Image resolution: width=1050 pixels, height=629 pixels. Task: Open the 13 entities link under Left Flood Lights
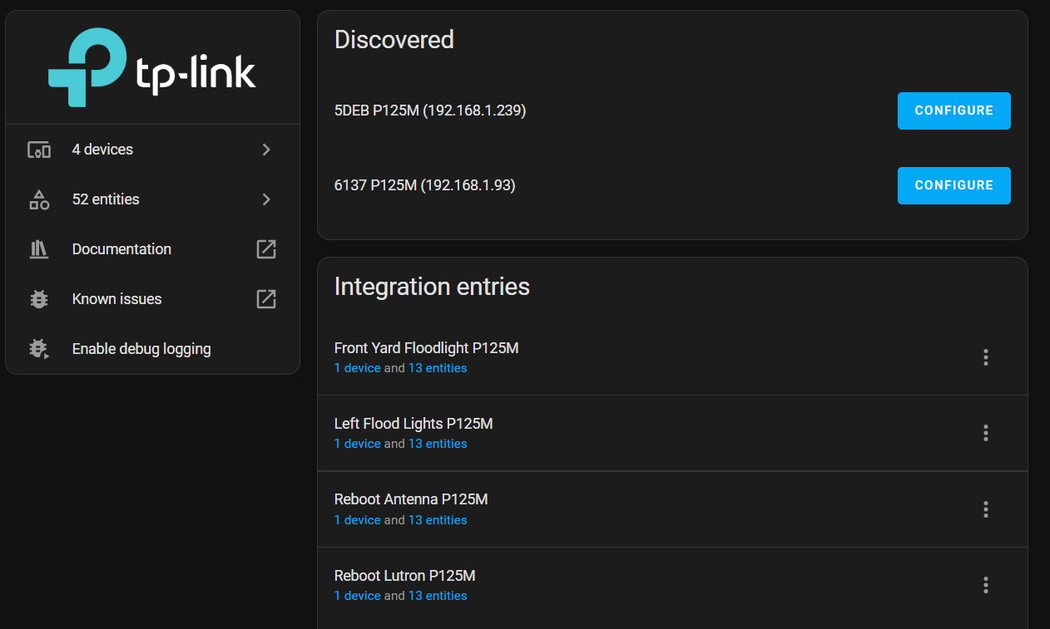[438, 444]
